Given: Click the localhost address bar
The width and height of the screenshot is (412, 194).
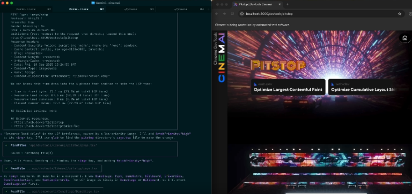Looking at the screenshot, I should coord(321,13).
